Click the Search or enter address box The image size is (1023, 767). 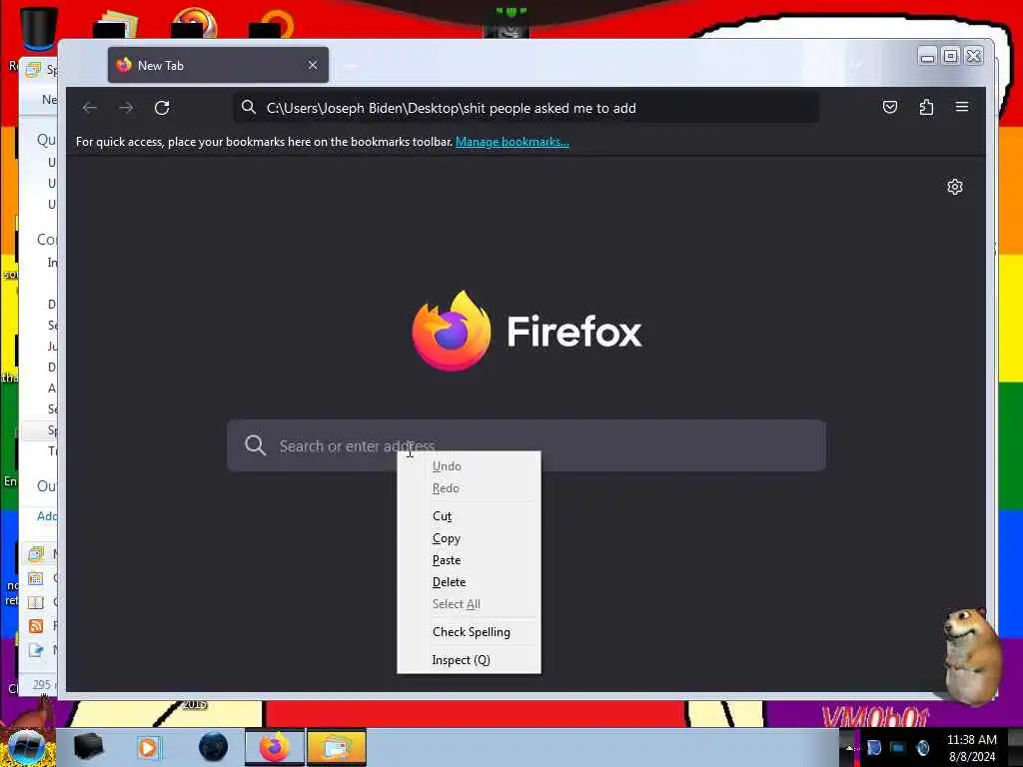pyautogui.click(x=526, y=445)
